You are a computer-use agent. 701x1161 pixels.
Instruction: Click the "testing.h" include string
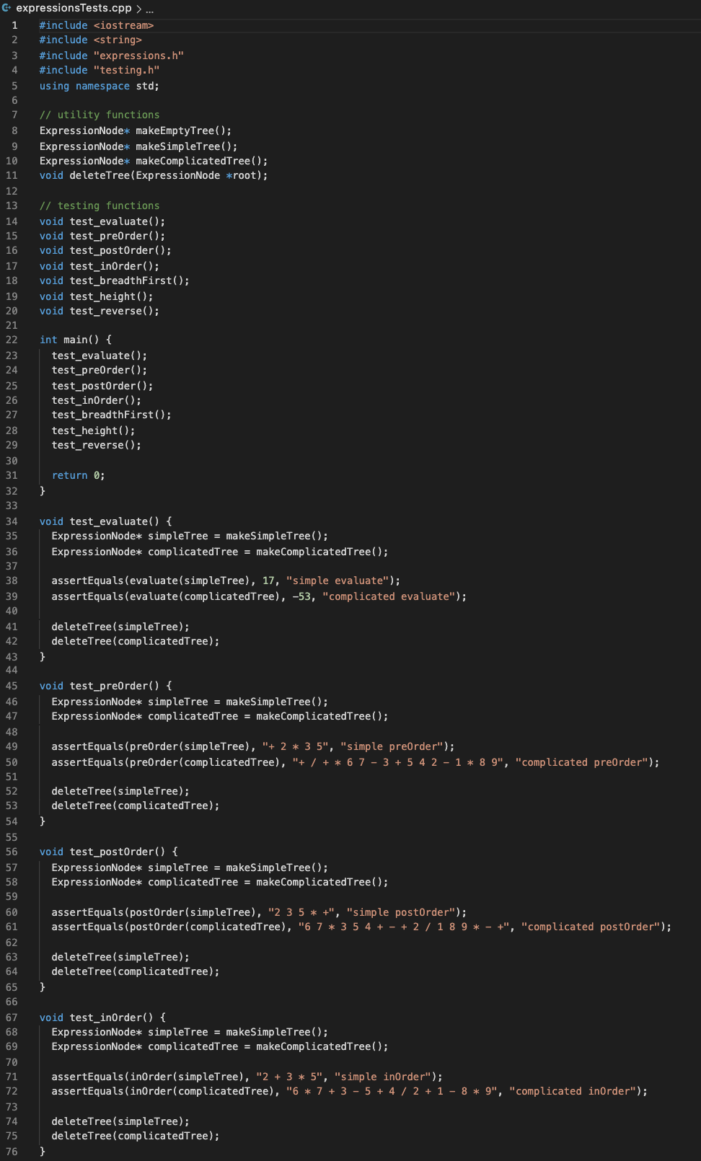point(127,70)
